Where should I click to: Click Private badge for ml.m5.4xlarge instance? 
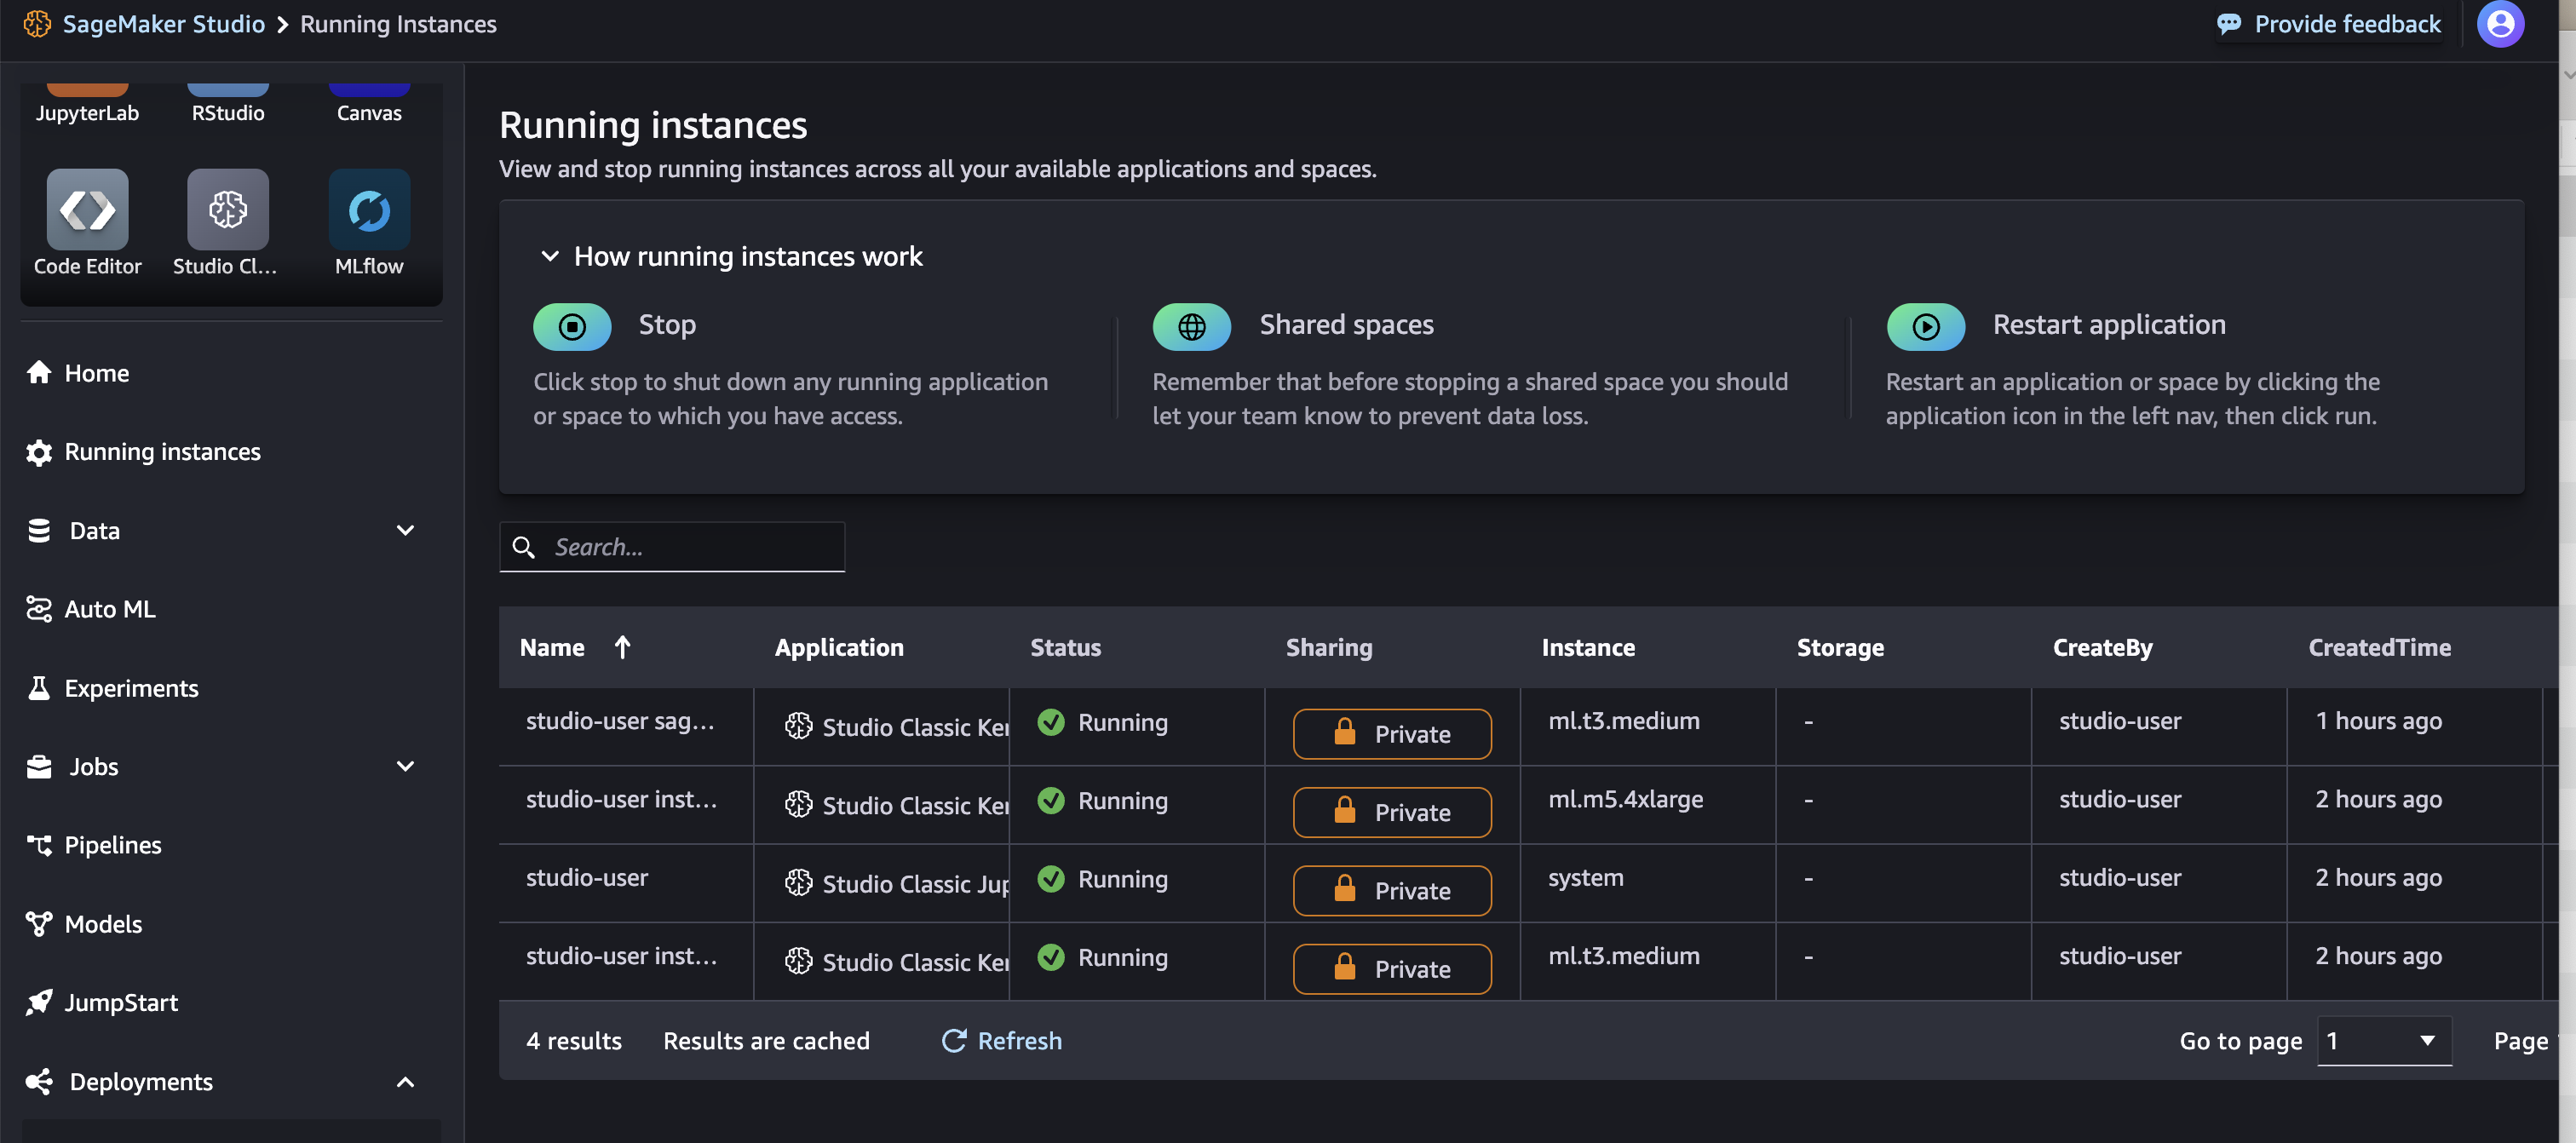[1391, 812]
